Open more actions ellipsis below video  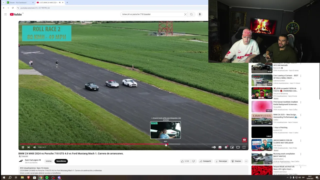[x=246, y=161]
